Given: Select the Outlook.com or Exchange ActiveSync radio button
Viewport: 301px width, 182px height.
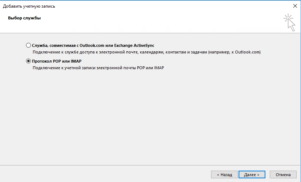Looking at the screenshot, I should [x=29, y=45].
